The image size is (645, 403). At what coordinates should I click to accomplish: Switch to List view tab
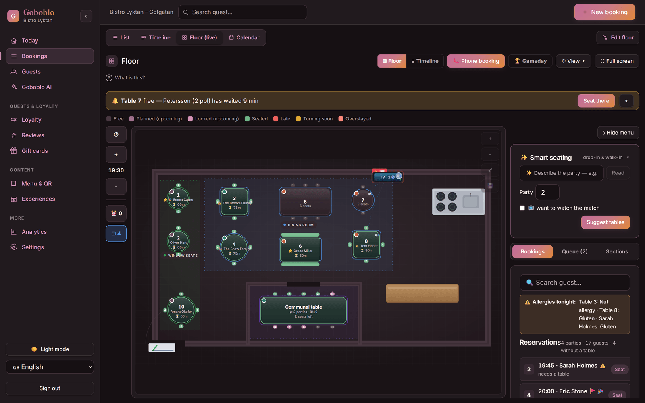[121, 38]
